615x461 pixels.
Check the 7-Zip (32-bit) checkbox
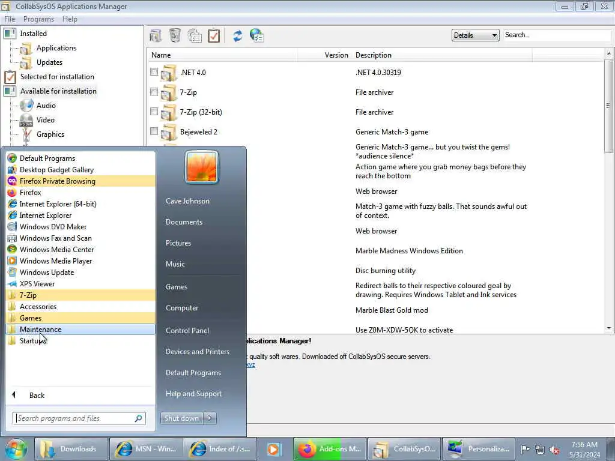pyautogui.click(x=154, y=111)
